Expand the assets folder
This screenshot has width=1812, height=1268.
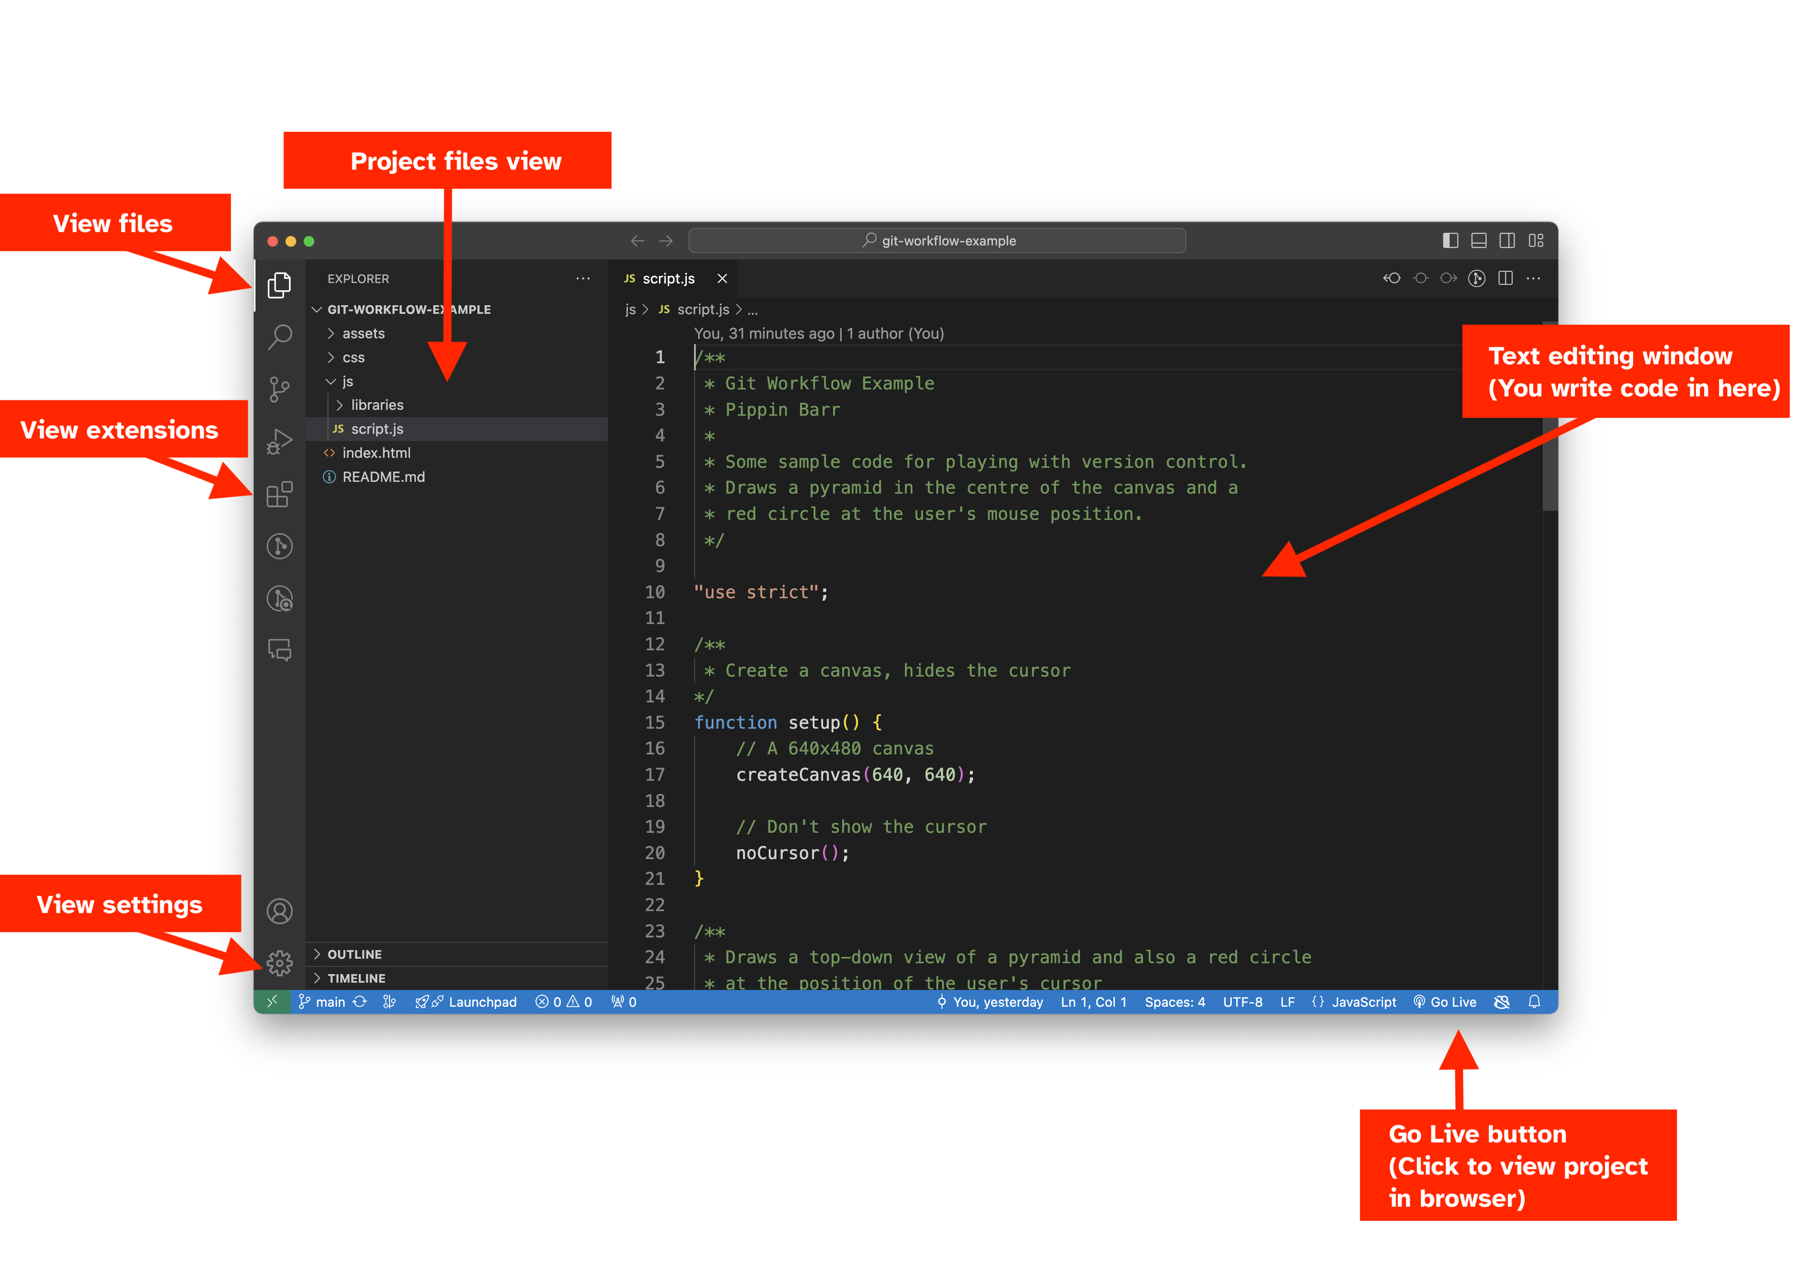(x=363, y=334)
